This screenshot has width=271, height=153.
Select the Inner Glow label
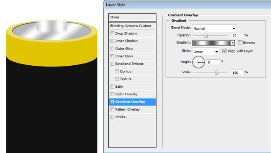pyautogui.click(x=124, y=56)
